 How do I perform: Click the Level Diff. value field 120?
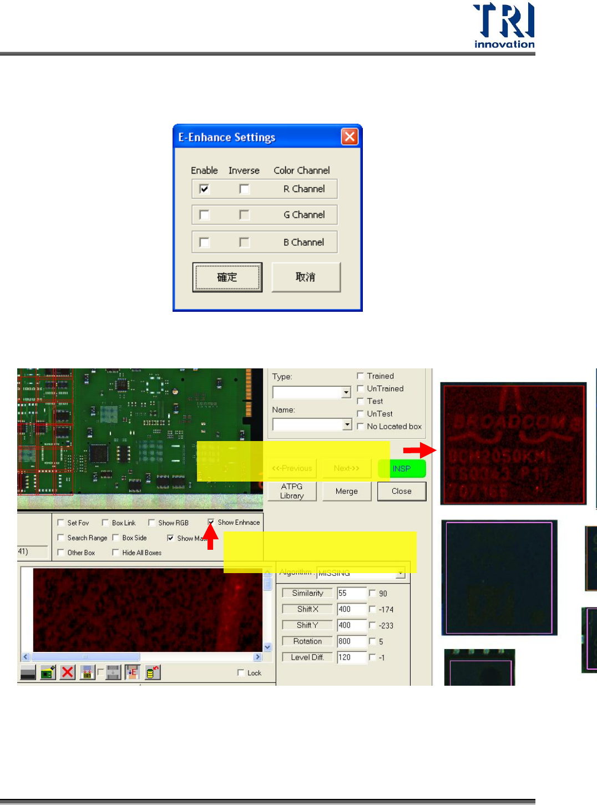[x=352, y=657]
